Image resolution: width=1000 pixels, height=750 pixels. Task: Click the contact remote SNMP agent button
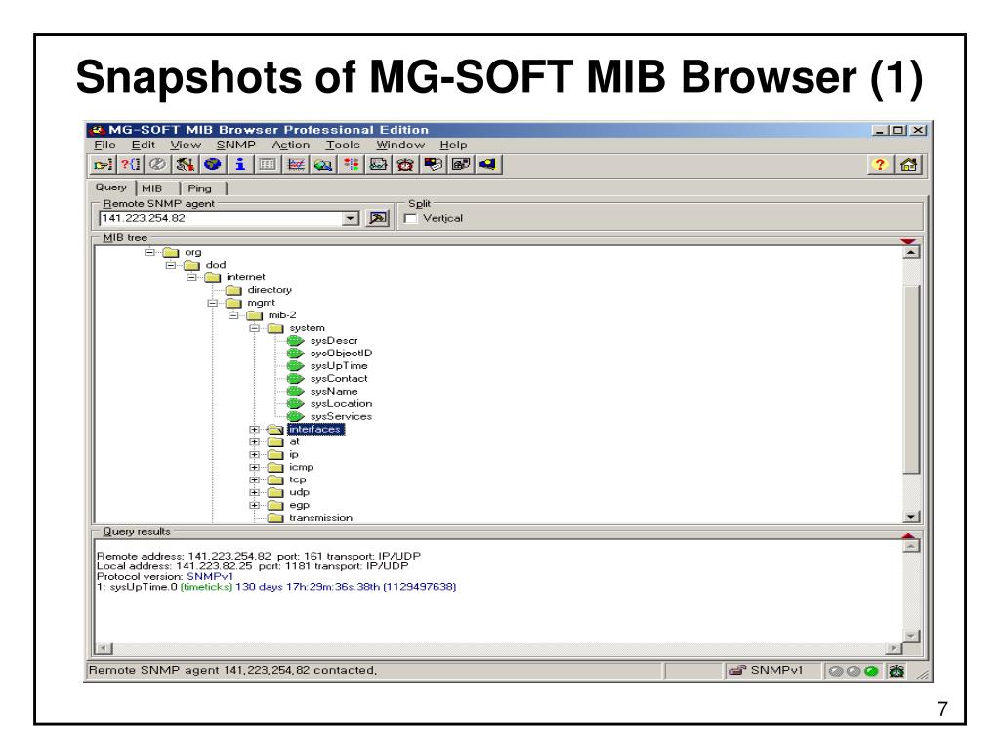click(x=378, y=218)
